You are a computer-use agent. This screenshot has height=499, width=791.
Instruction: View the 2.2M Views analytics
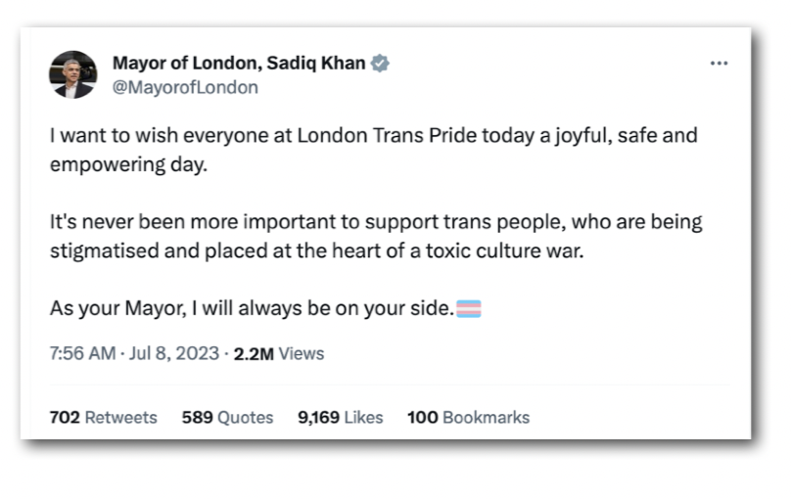point(279,353)
